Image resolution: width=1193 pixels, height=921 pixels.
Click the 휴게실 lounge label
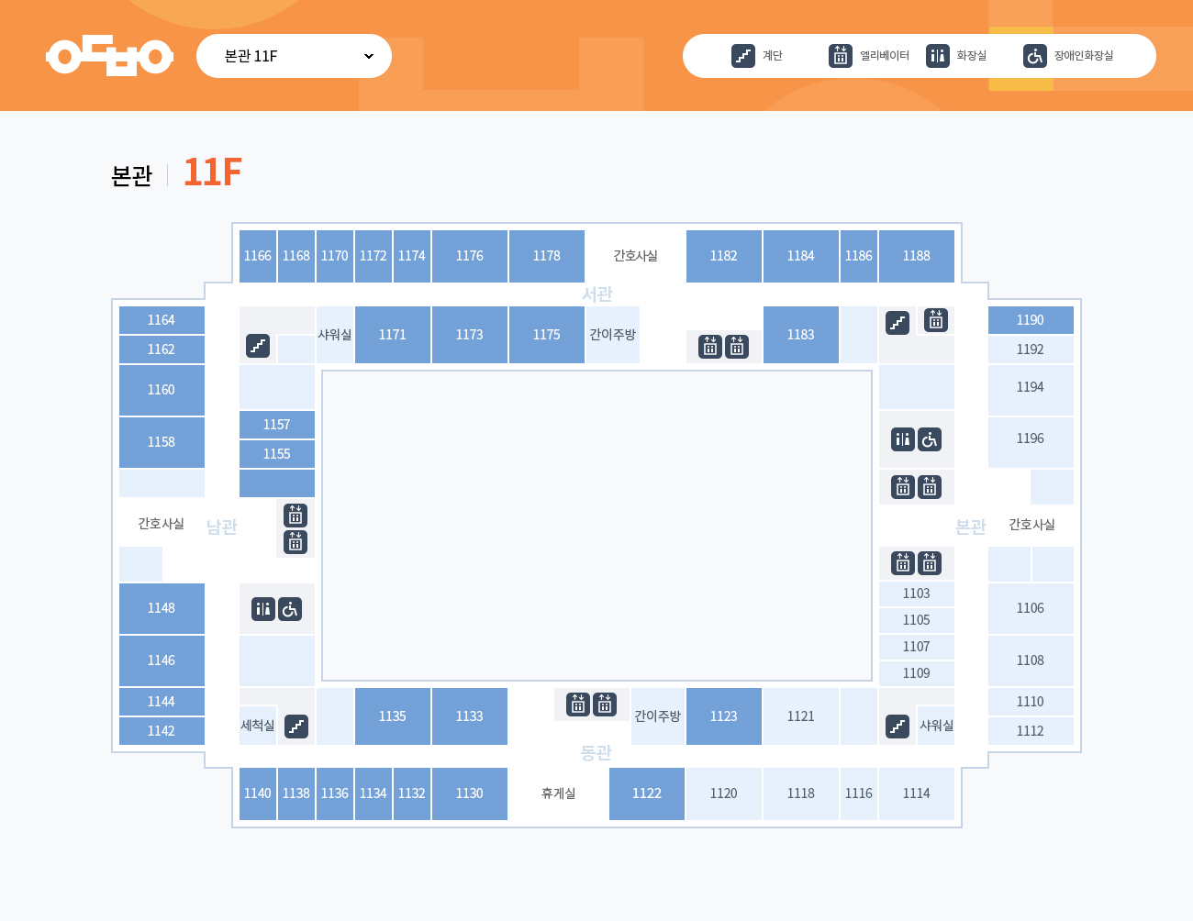(558, 793)
